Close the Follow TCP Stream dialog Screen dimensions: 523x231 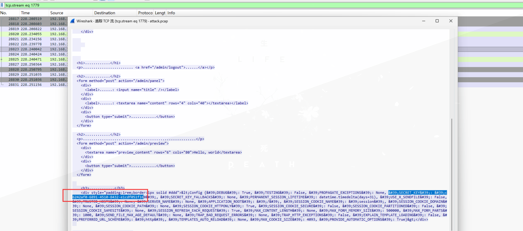pyautogui.click(x=451, y=21)
